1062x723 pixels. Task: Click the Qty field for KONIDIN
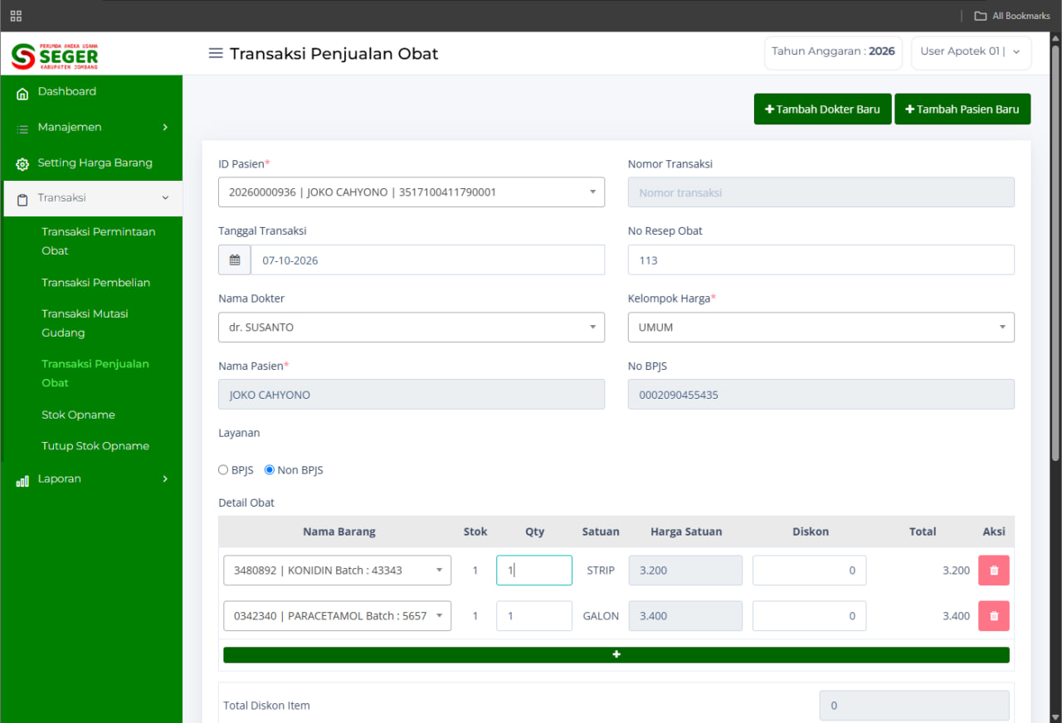click(x=534, y=570)
